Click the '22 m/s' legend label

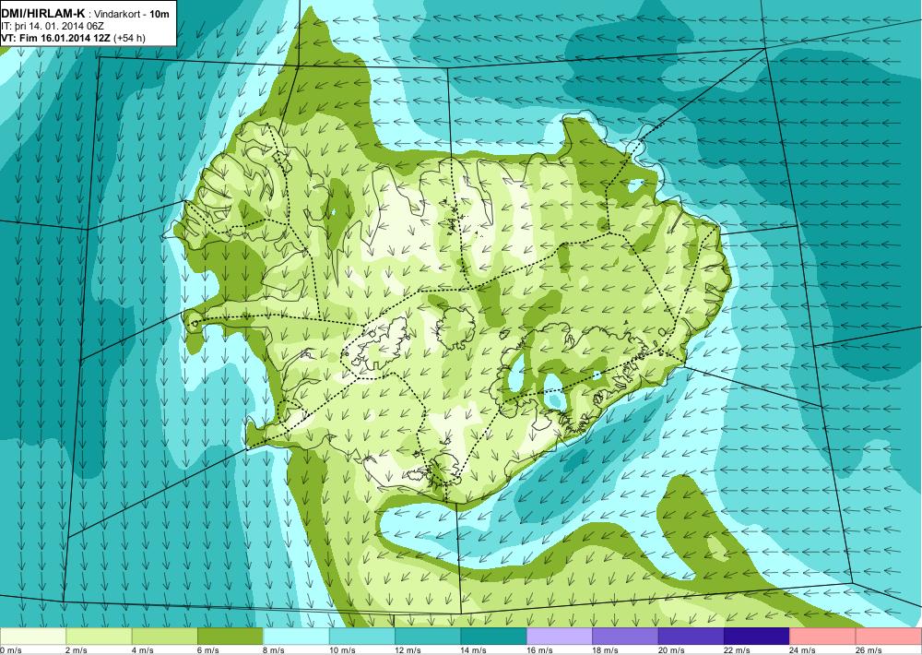tap(738, 649)
